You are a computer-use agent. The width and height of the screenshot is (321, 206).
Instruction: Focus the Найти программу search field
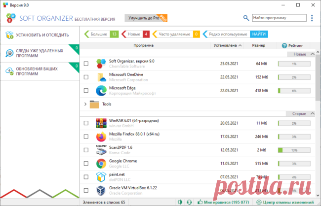coord(279,18)
